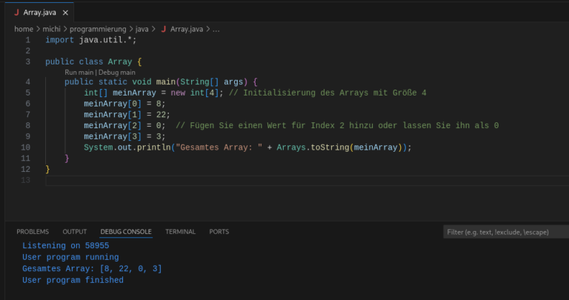Switch to the OUTPUT panel tab
Image resolution: width=569 pixels, height=300 pixels.
coord(74,232)
